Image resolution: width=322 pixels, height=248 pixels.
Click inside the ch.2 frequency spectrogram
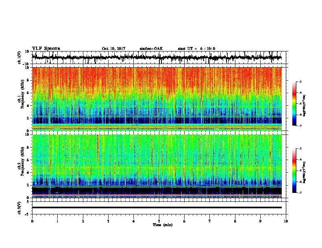tap(157, 166)
